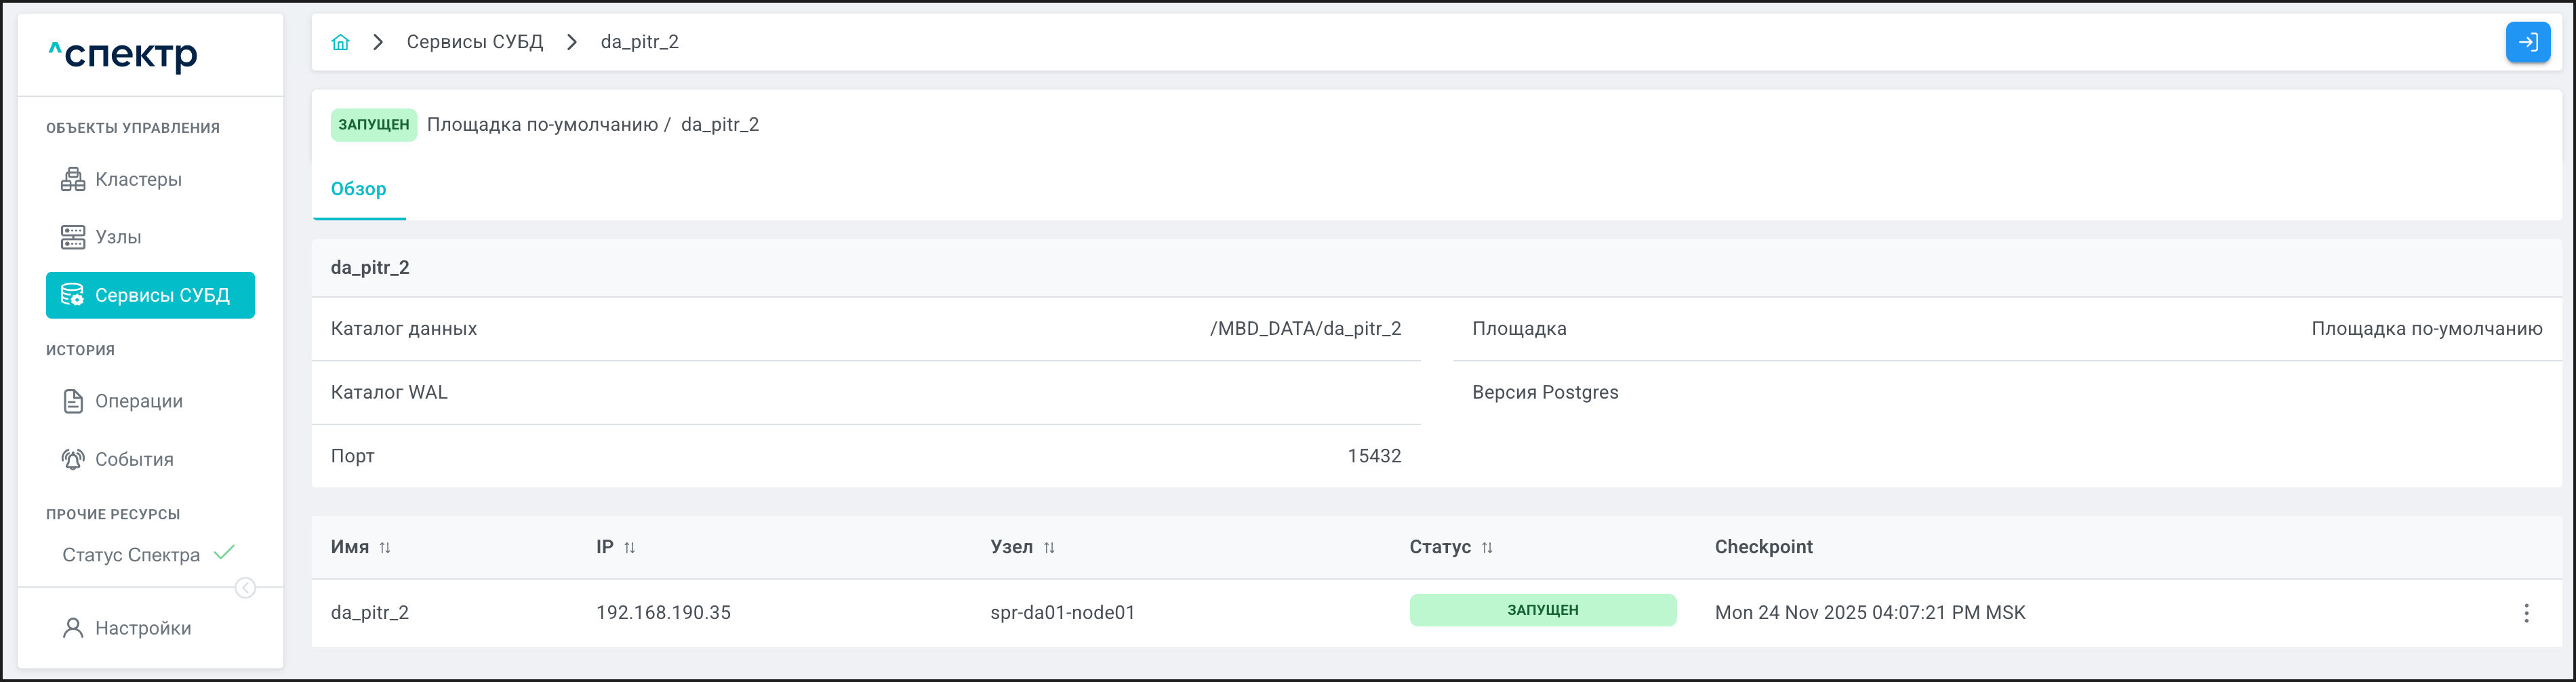Viewport: 2576px width, 682px height.
Task: Click the Операции document icon
Action: pos(73,401)
